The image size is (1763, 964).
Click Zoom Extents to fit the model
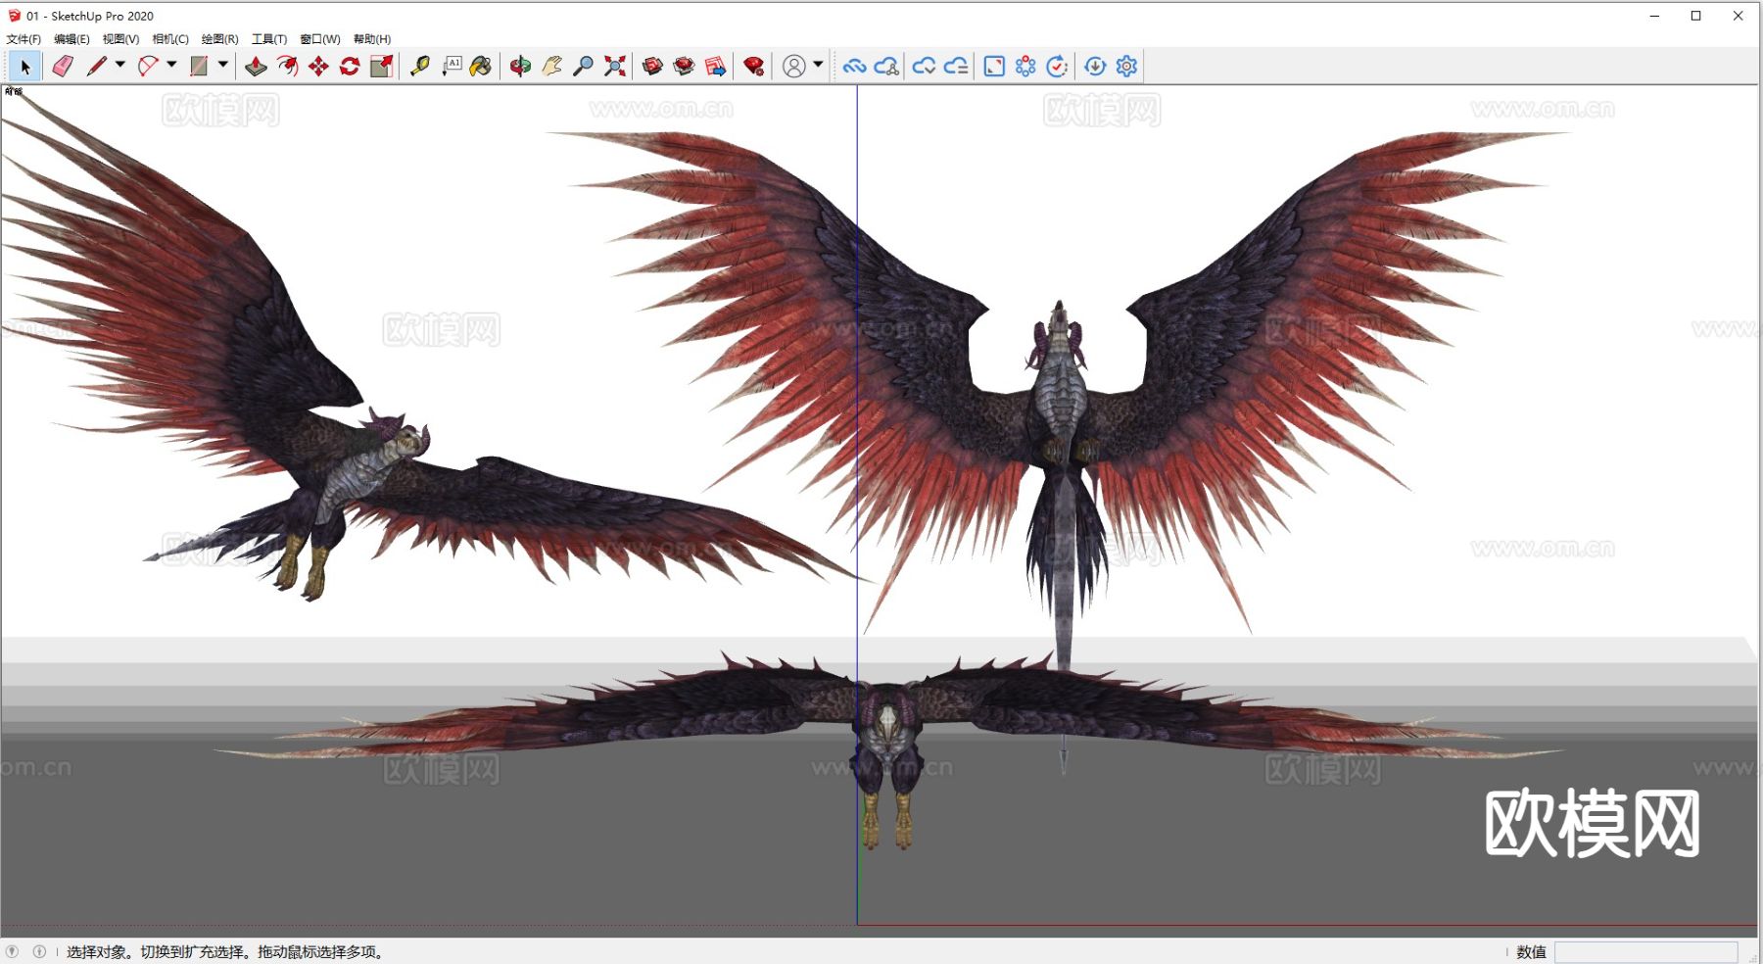point(614,66)
